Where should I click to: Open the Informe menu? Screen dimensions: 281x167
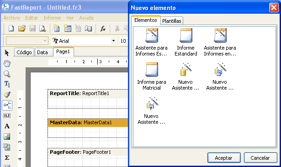pos(52,18)
